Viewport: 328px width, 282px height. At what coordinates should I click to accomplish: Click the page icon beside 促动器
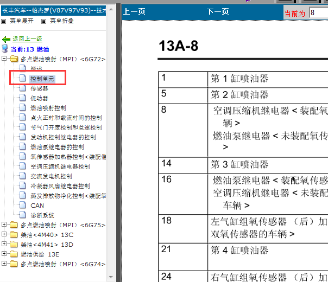click(23, 98)
